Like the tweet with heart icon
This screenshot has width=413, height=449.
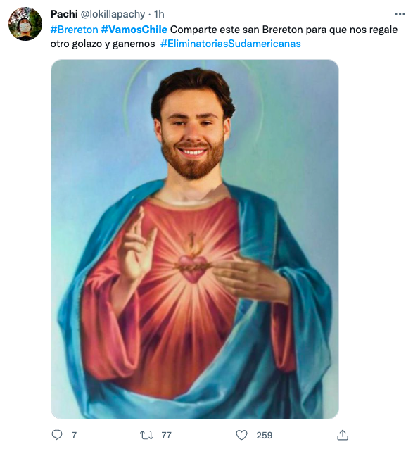[241, 435]
